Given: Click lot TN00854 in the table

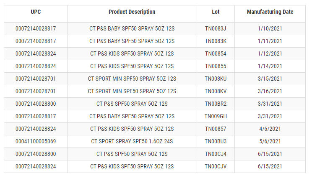Looking at the screenshot, I should pyautogui.click(x=216, y=54).
